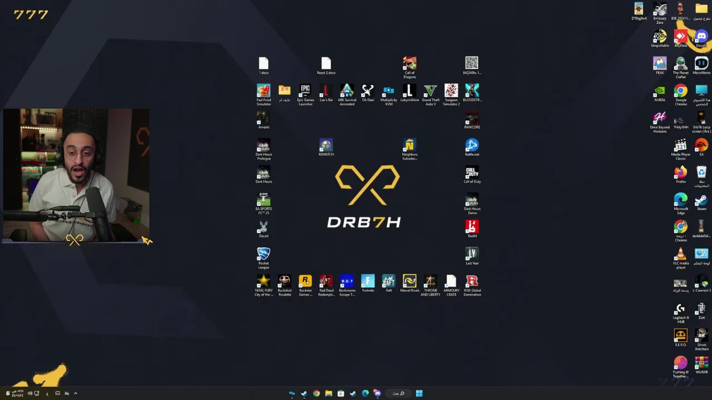Click the Rocket League shortcut
This screenshot has height=400, width=712.
coord(264,258)
